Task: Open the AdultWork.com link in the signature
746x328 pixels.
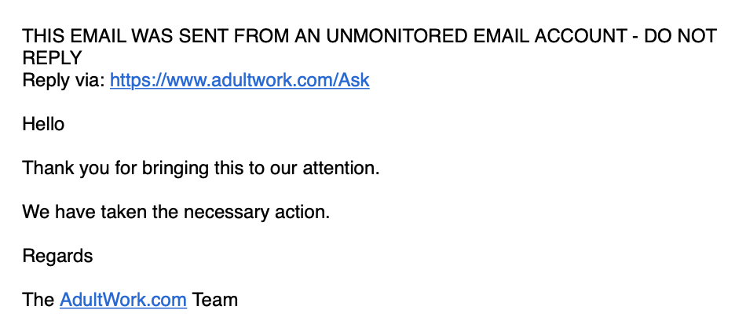Action: point(123,300)
